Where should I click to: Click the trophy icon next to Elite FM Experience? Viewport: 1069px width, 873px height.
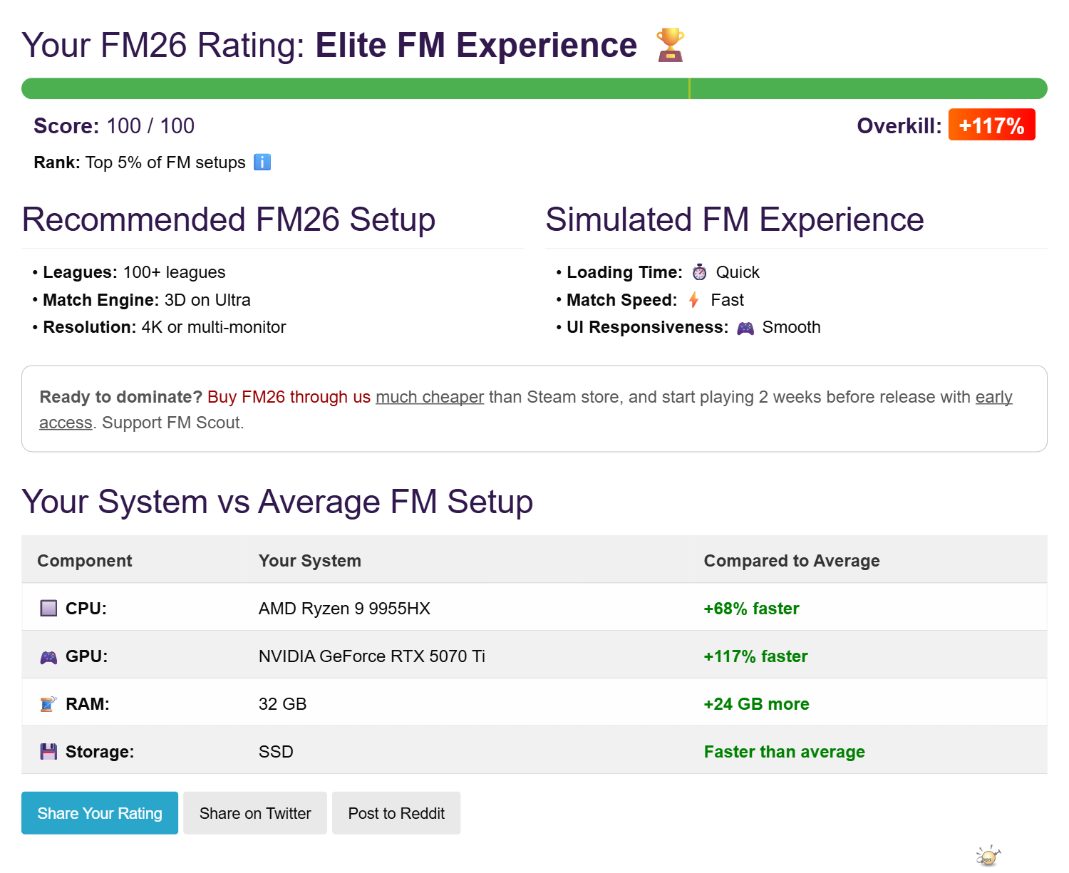point(671,44)
